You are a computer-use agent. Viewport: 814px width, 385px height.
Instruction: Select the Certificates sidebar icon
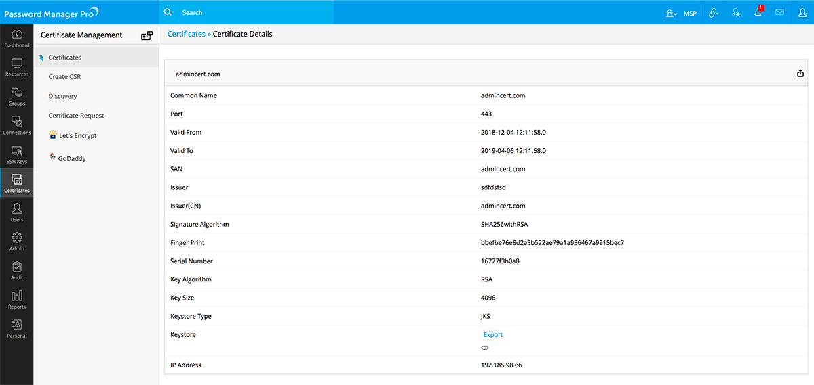17,183
